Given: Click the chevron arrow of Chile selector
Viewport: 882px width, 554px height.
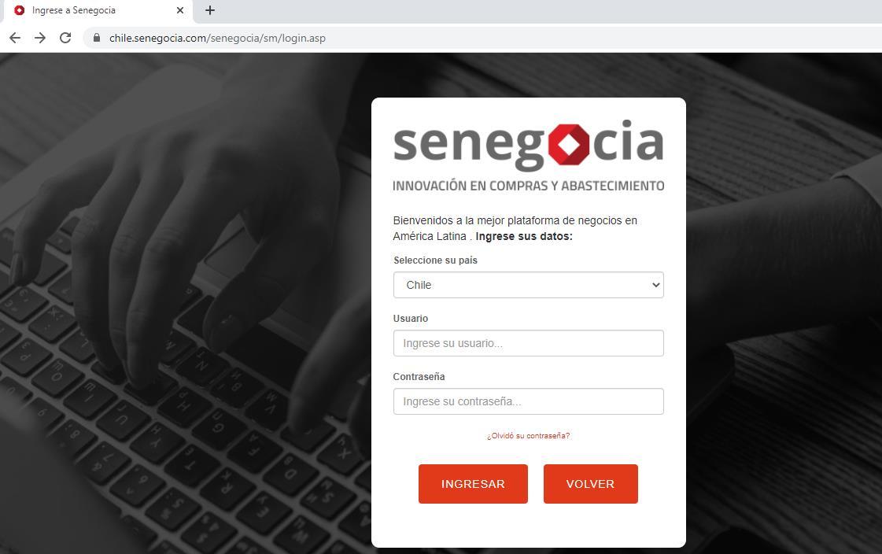Looking at the screenshot, I should click(655, 285).
